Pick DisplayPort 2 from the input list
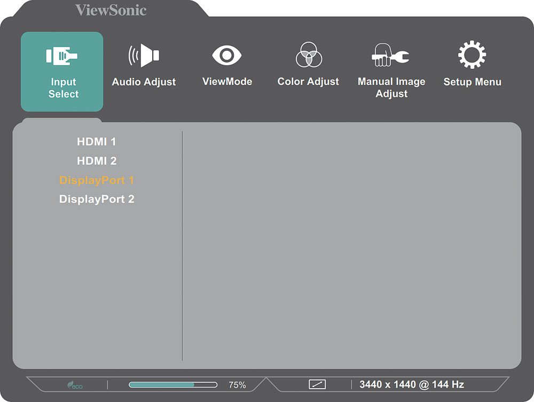 coord(97,199)
